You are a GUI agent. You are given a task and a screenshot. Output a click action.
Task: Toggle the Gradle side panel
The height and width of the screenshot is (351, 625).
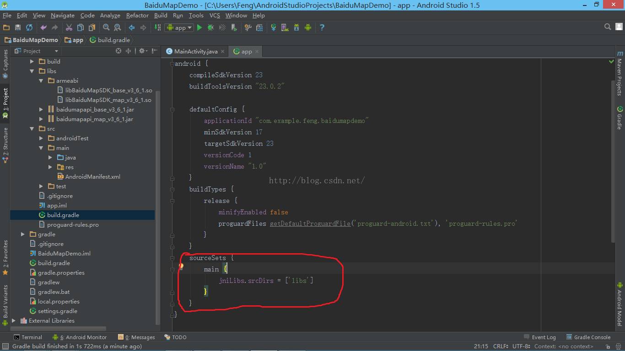click(x=620, y=118)
